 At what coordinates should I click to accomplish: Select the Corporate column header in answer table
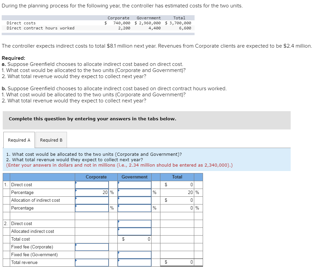pyautogui.click(x=96, y=177)
